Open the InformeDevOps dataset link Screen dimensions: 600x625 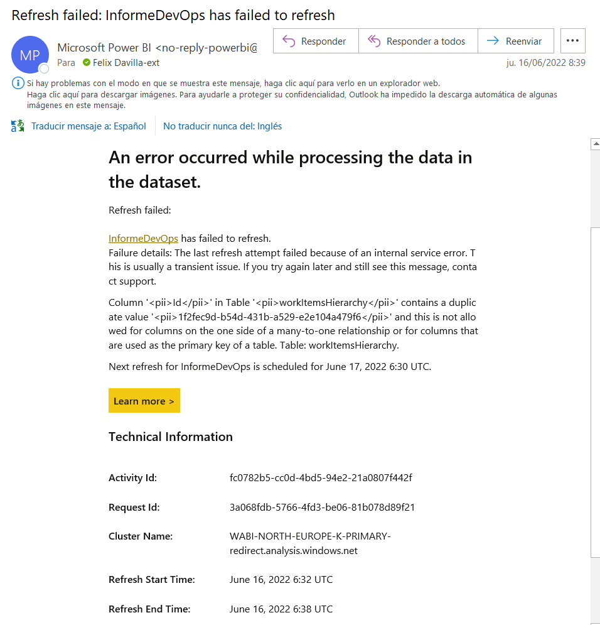click(x=143, y=238)
